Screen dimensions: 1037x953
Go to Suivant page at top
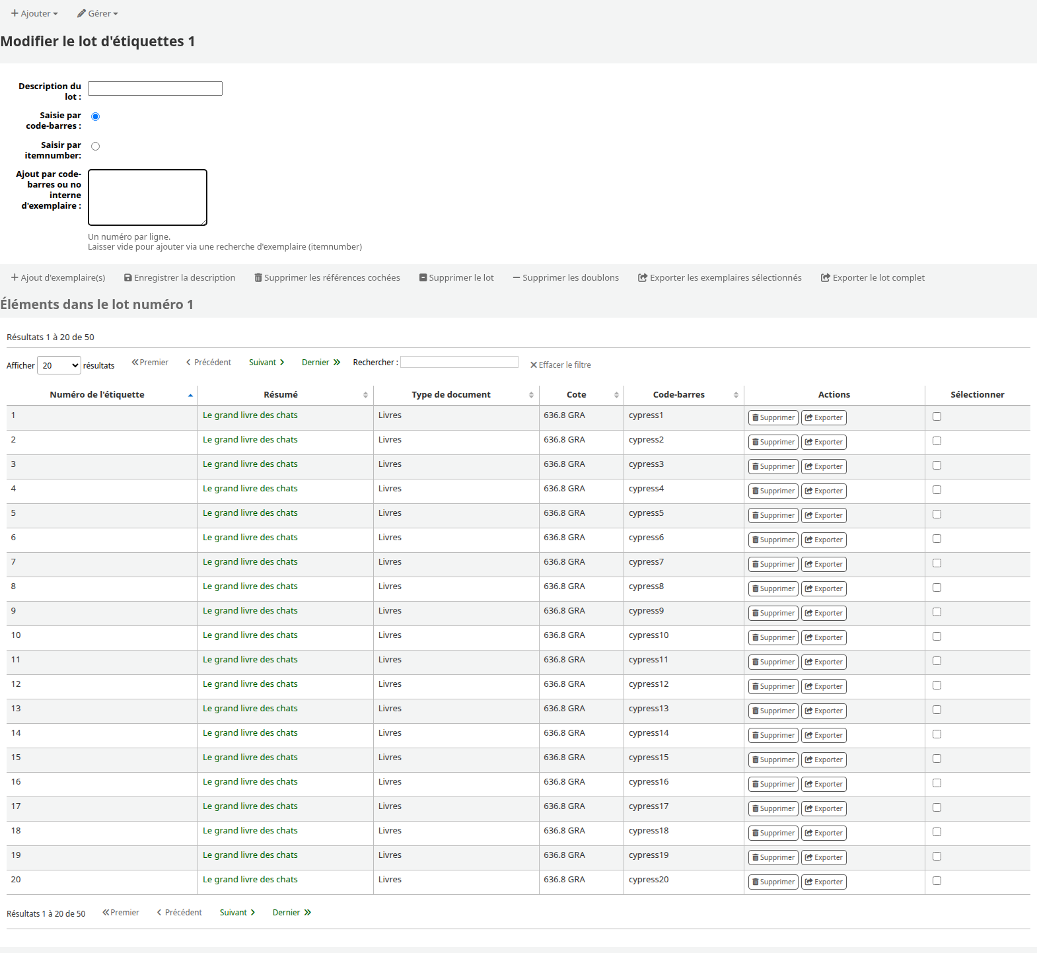(x=267, y=363)
